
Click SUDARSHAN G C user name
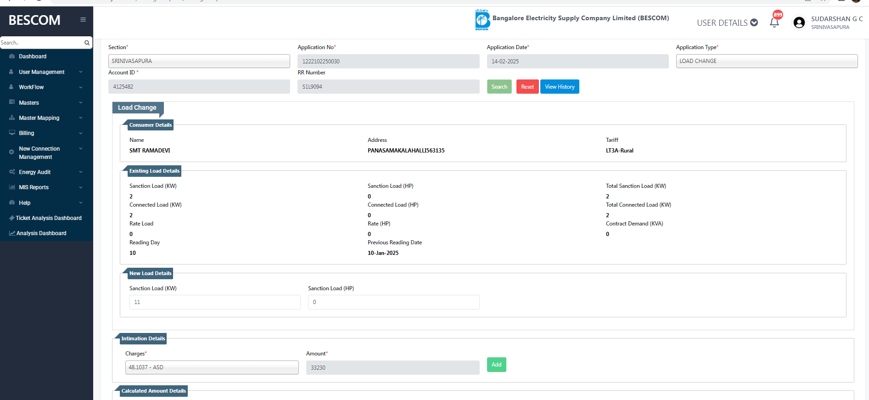point(836,19)
